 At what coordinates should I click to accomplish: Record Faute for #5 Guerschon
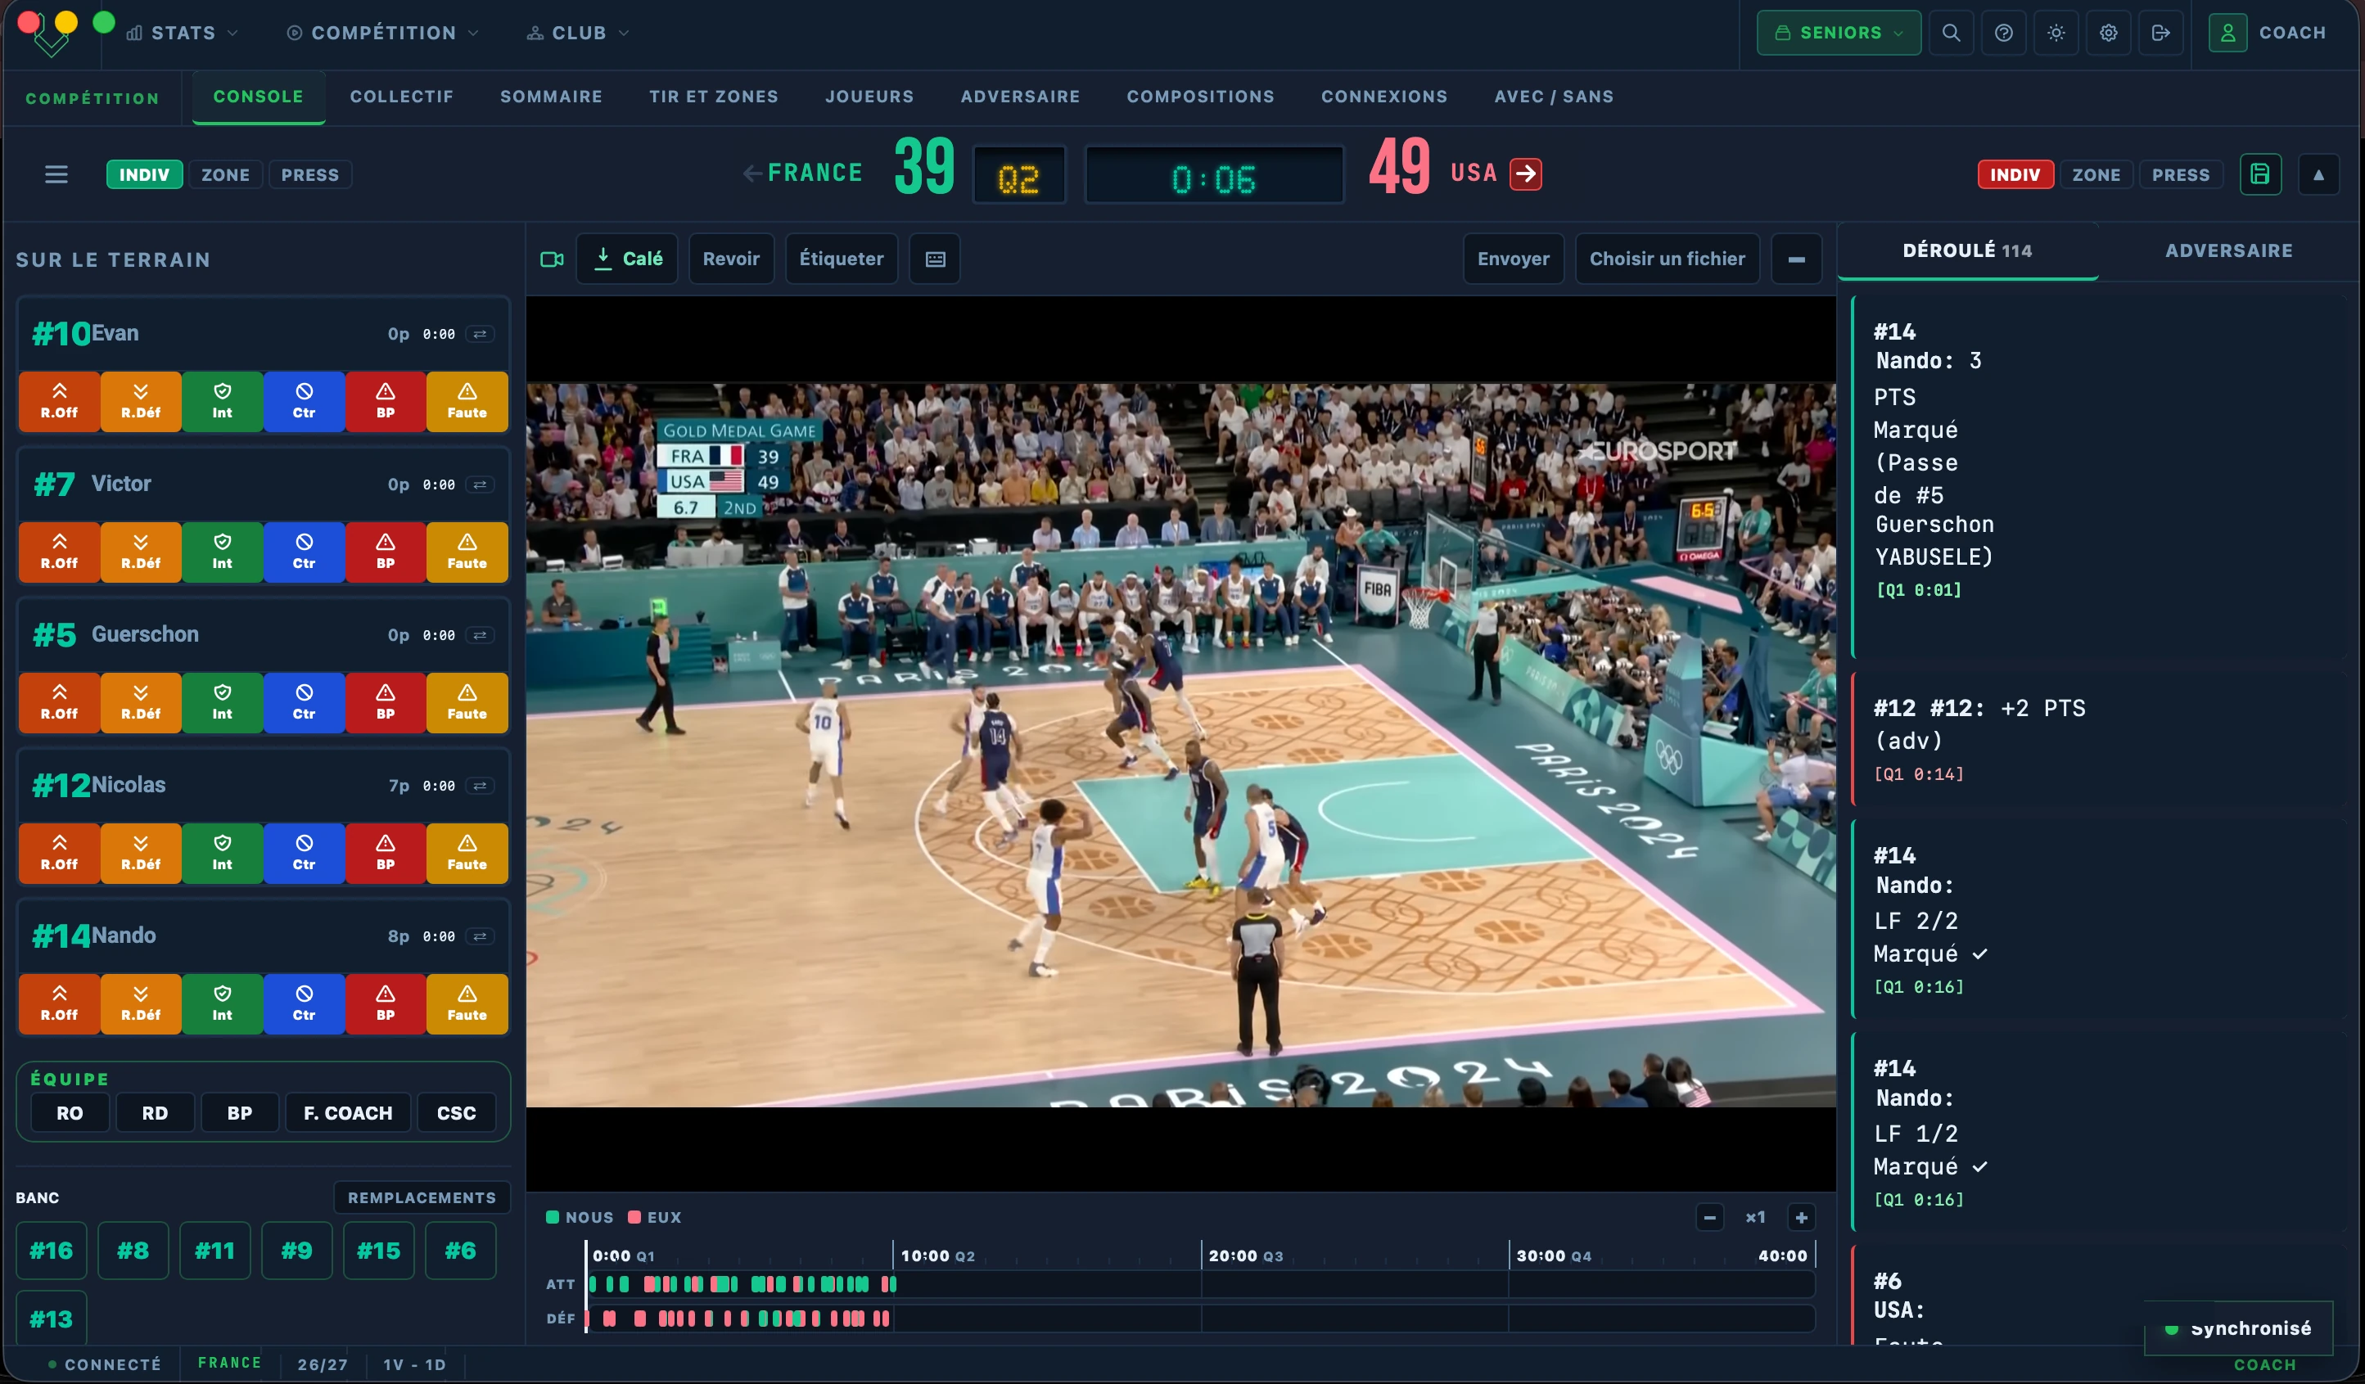pyautogui.click(x=467, y=703)
